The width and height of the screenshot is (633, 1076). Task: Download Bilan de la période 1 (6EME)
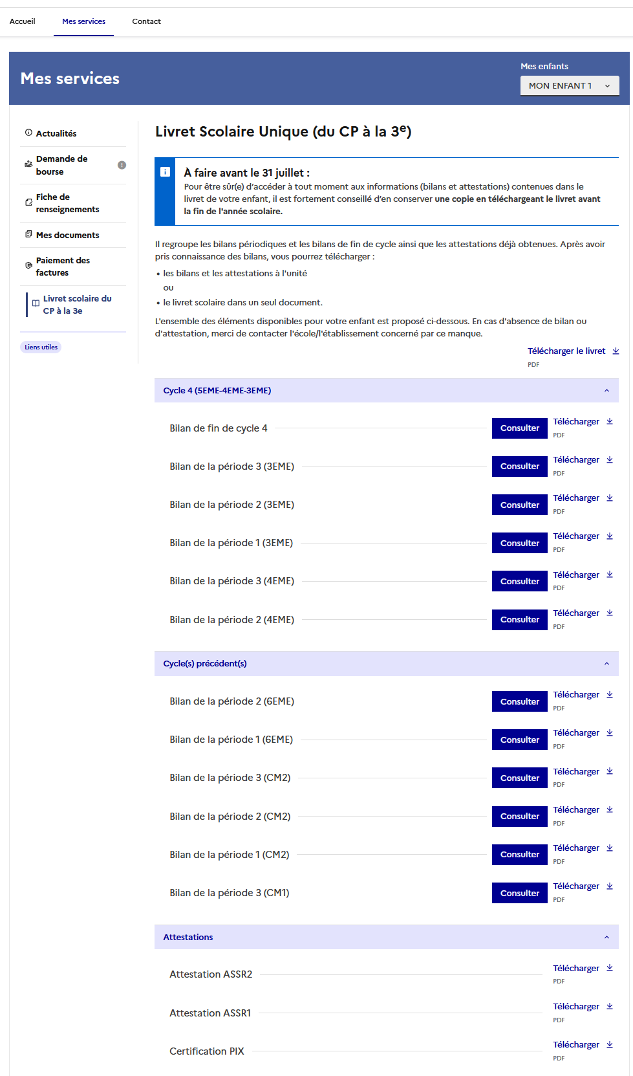click(x=576, y=733)
